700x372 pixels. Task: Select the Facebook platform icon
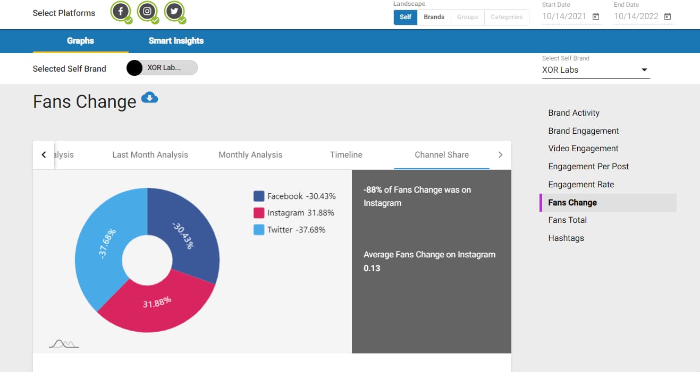tap(121, 11)
